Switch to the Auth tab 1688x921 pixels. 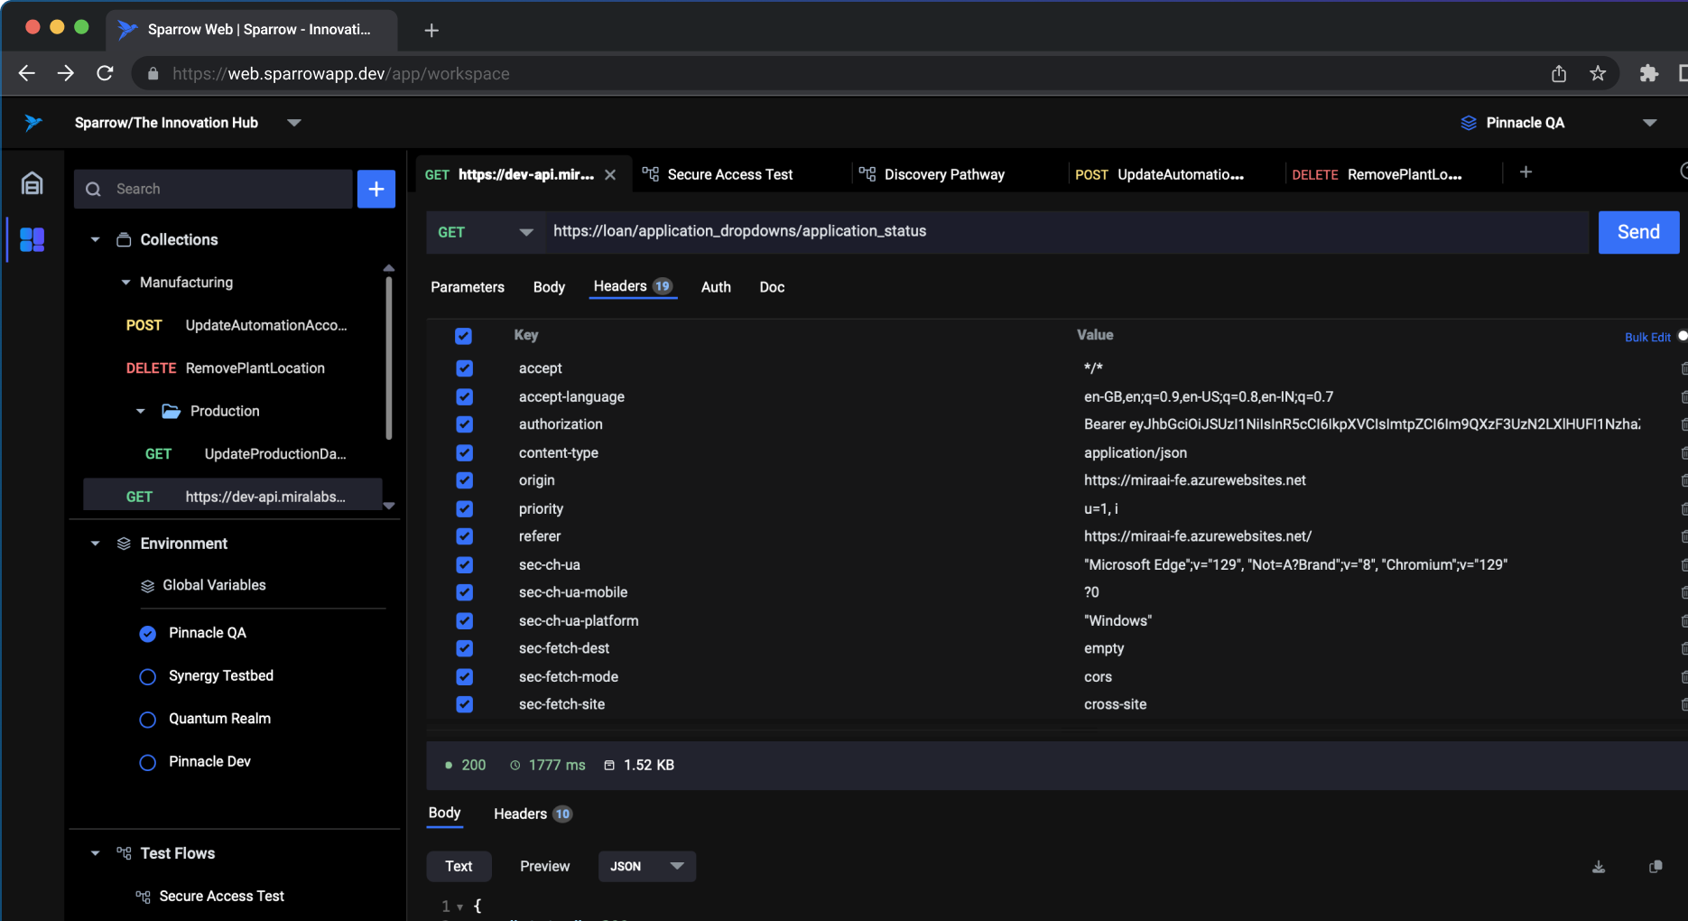(x=716, y=287)
